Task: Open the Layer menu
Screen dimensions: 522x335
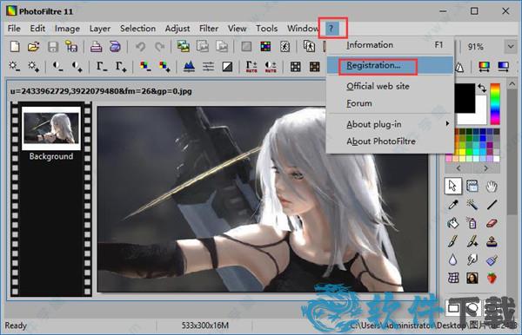Action: 99,29
